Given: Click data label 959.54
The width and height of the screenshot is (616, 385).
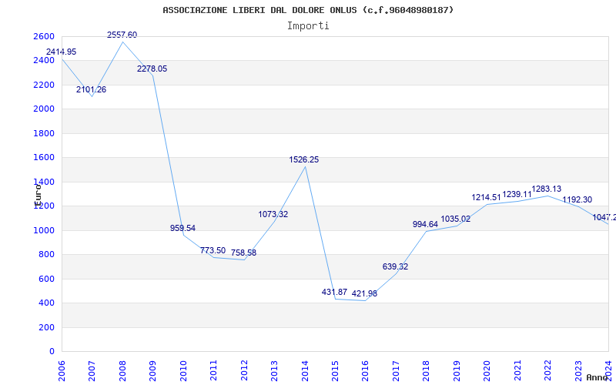Looking at the screenshot, I should [182, 228].
